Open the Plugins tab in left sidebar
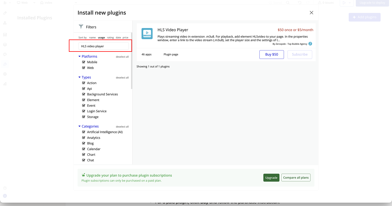392x206 pixels. tap(5, 64)
